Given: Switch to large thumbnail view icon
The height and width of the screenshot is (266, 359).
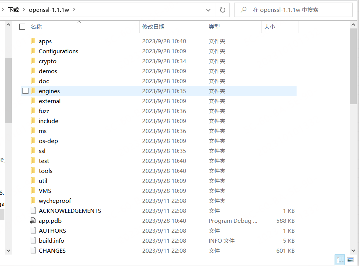Looking at the screenshot, I should coord(349,260).
